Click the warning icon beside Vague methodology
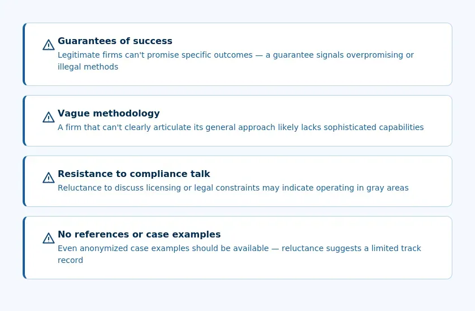Image resolution: width=475 pixels, height=311 pixels. 49,117
